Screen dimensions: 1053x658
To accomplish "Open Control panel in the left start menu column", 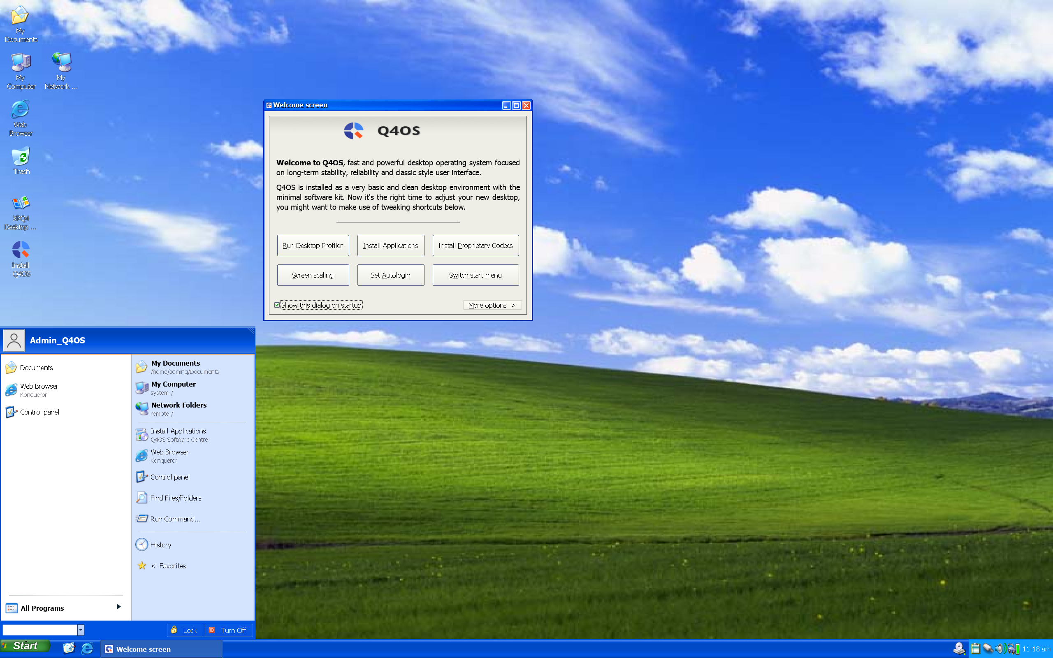I will coord(65,412).
